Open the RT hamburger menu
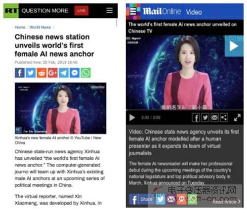This screenshot has width=247, height=213. pos(110,10)
